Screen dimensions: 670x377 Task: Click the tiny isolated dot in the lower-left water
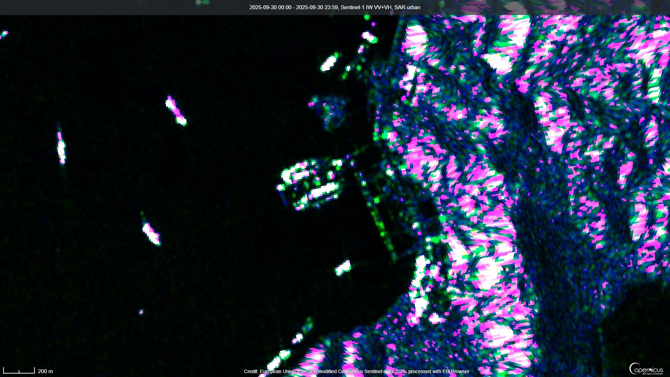pos(141,312)
